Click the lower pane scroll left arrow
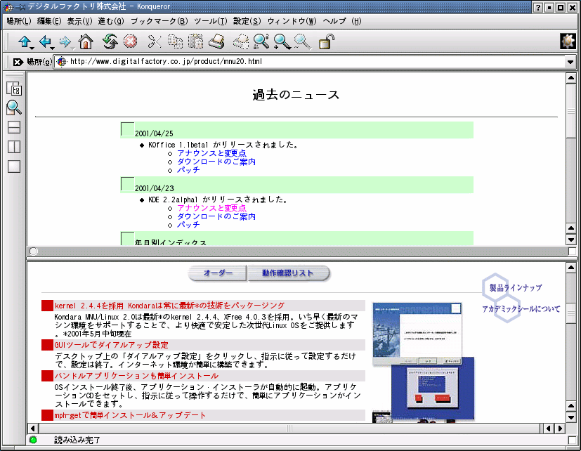Viewport: 581px width, 451px height. [x=32, y=429]
